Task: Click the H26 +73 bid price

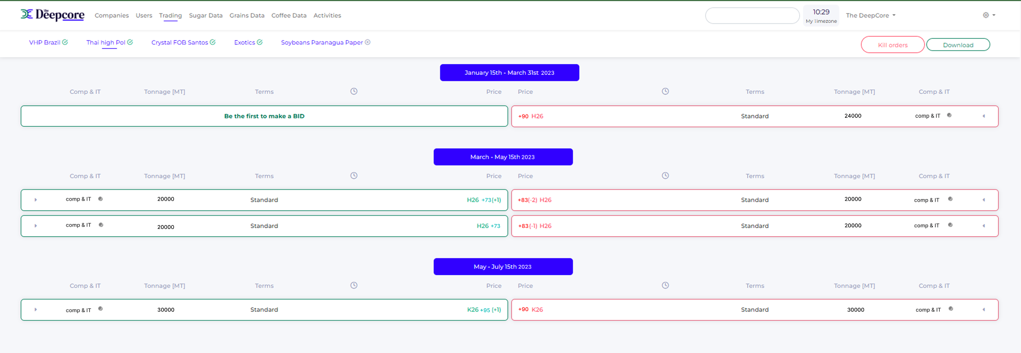Action: pos(489,226)
